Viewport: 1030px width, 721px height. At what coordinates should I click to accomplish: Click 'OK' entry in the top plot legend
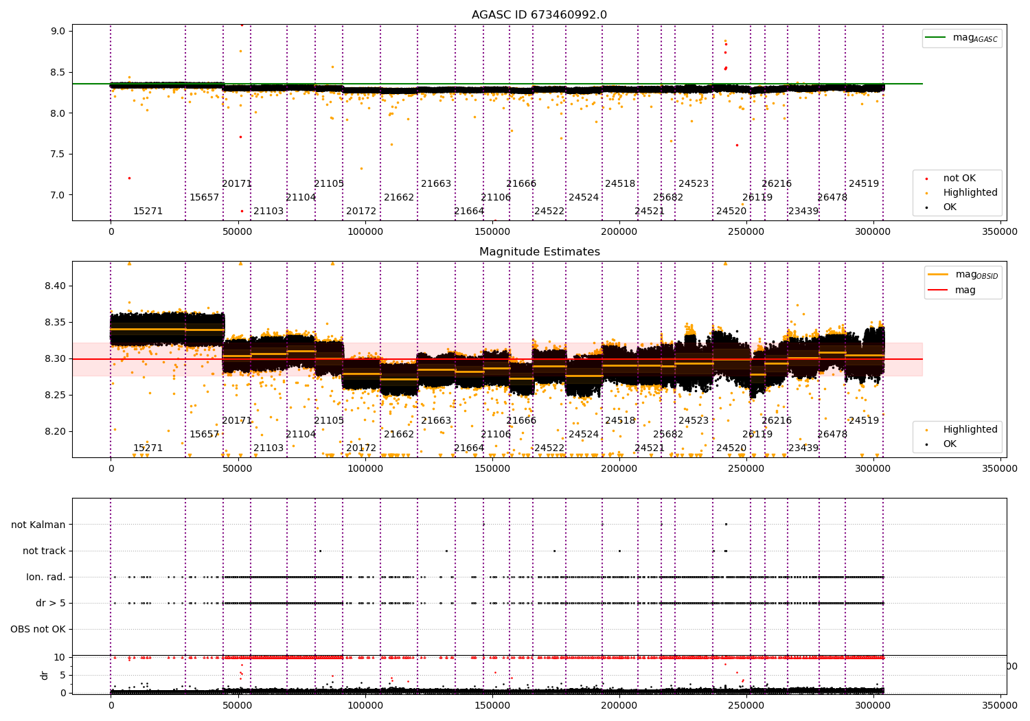tap(950, 207)
